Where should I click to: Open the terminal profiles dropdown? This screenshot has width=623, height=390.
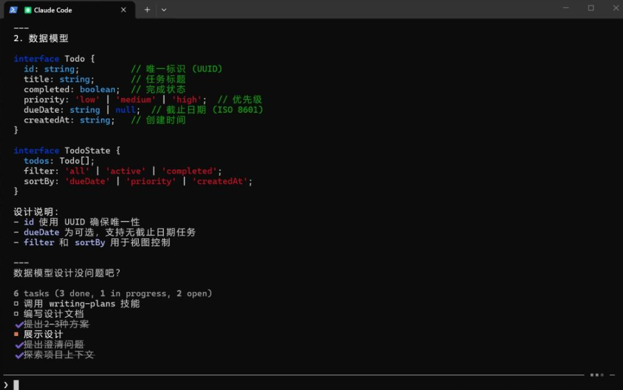click(164, 10)
